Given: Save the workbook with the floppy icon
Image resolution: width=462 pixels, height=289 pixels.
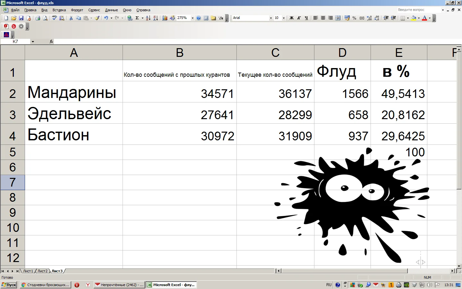Looking at the screenshot, I should click(x=21, y=18).
